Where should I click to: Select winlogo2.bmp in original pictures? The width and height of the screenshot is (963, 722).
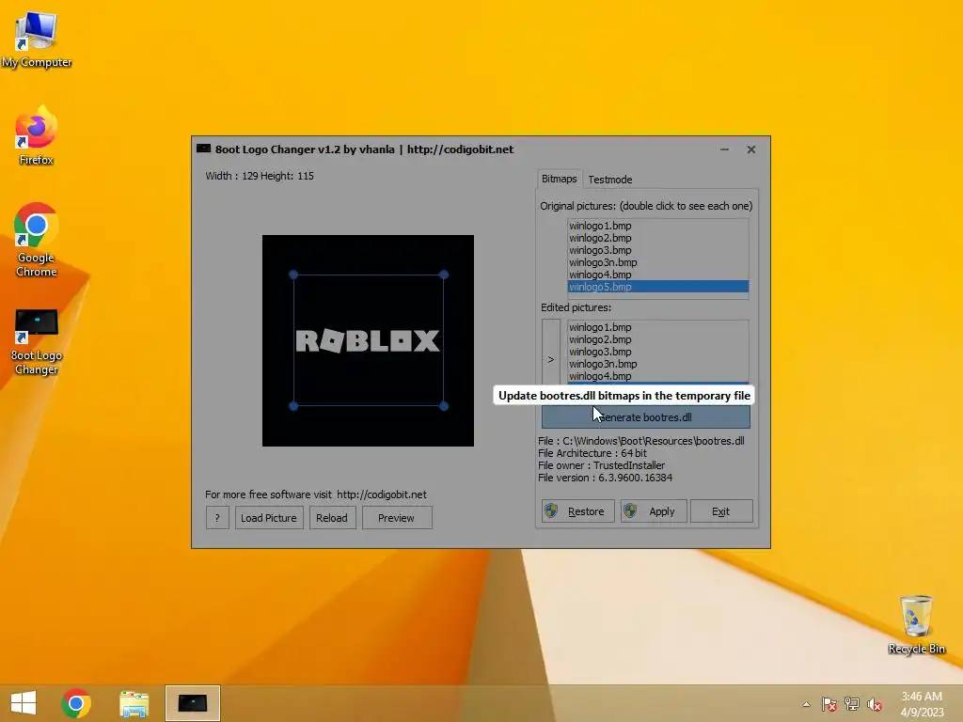tap(657, 238)
